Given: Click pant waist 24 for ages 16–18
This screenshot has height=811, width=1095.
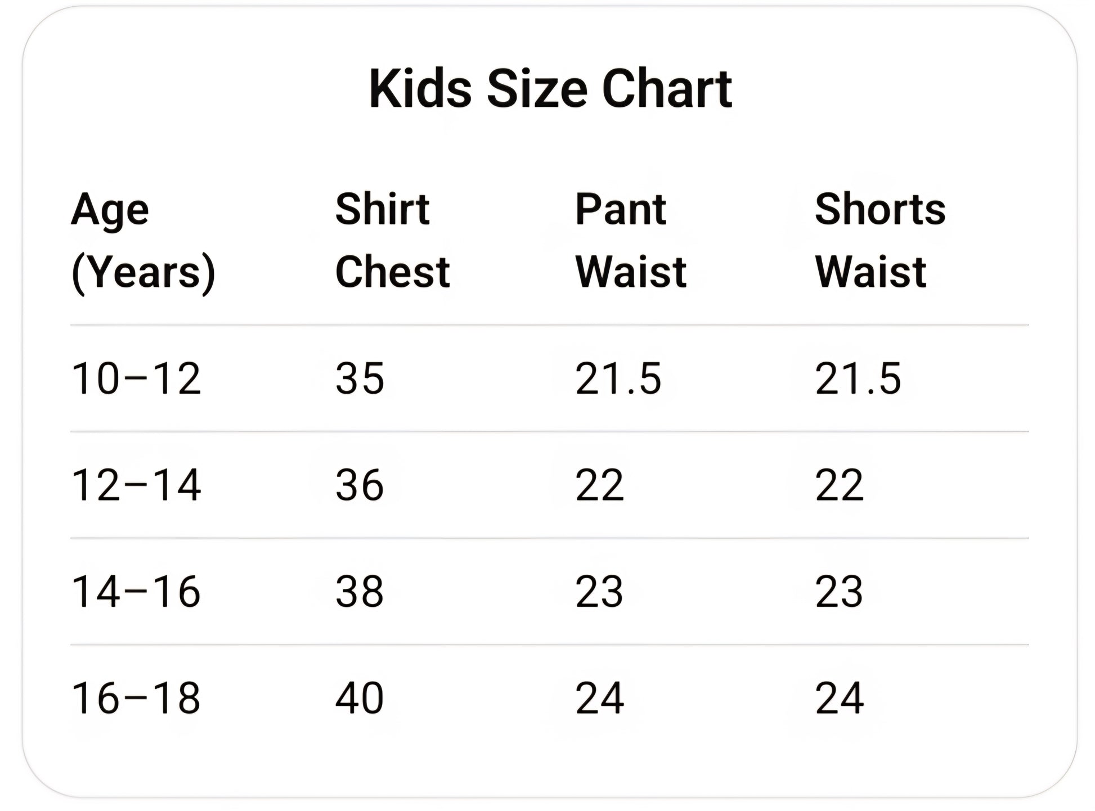Looking at the screenshot, I should (599, 698).
